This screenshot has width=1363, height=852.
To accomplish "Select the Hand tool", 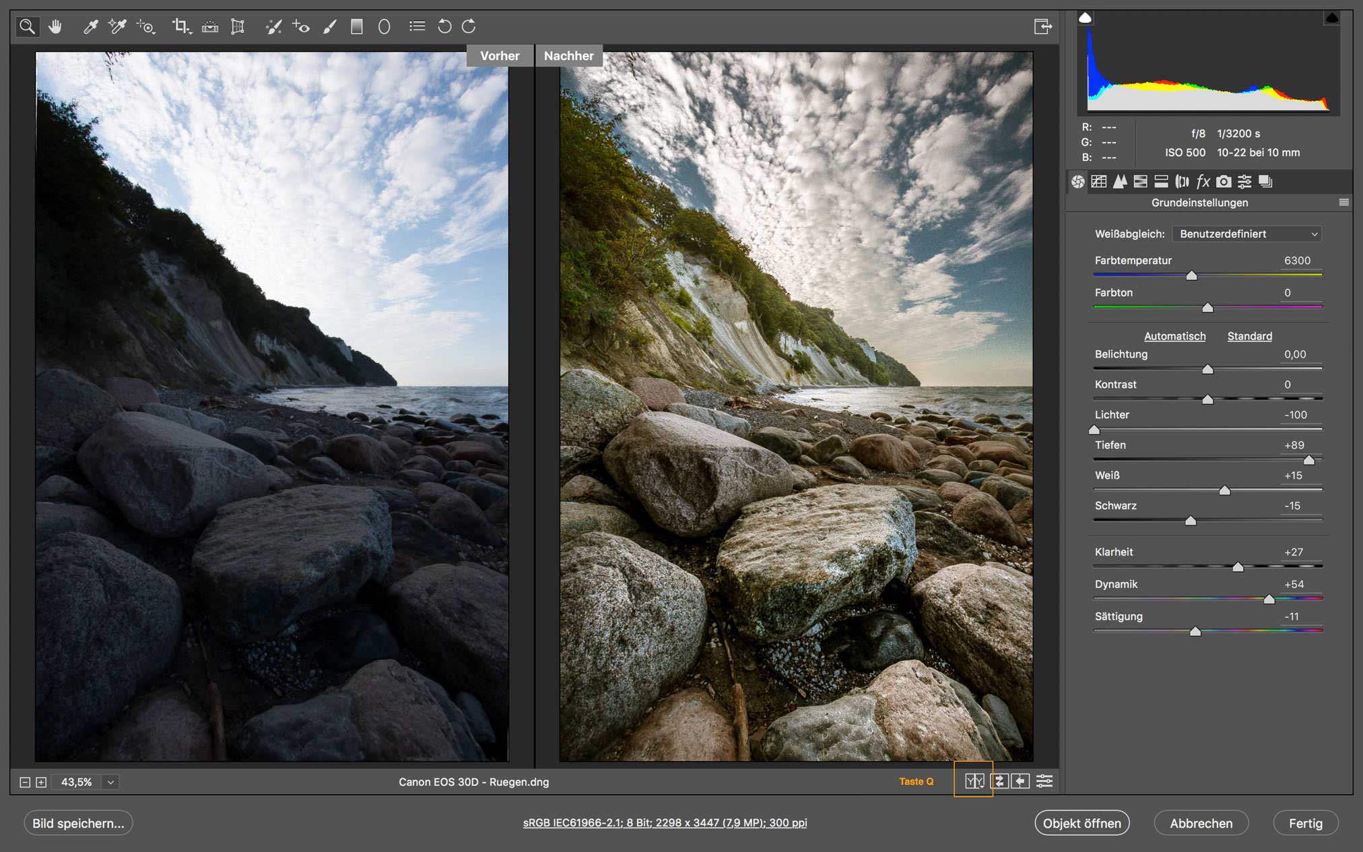I will pos(55,26).
